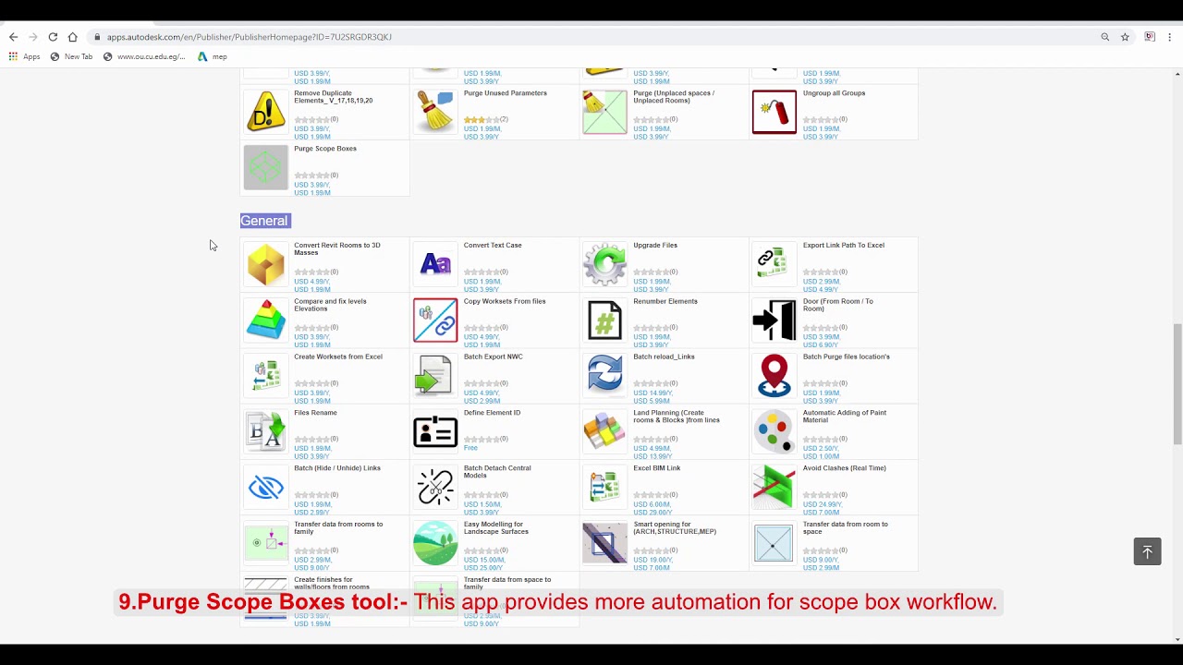This screenshot has width=1183, height=665.
Task: Click the zoom magnifier in address bar
Action: coord(1104,37)
